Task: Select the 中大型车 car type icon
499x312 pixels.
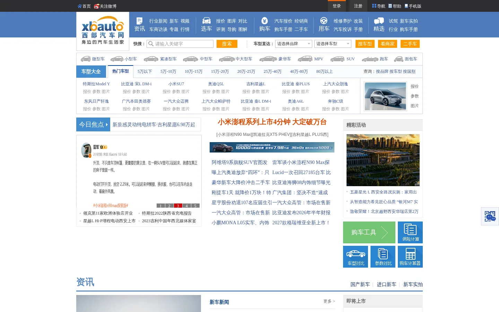Action: coord(227,59)
